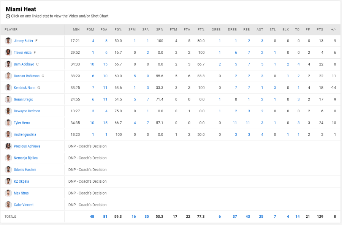Select Tyler Herro's 24 points value

(x=321, y=123)
